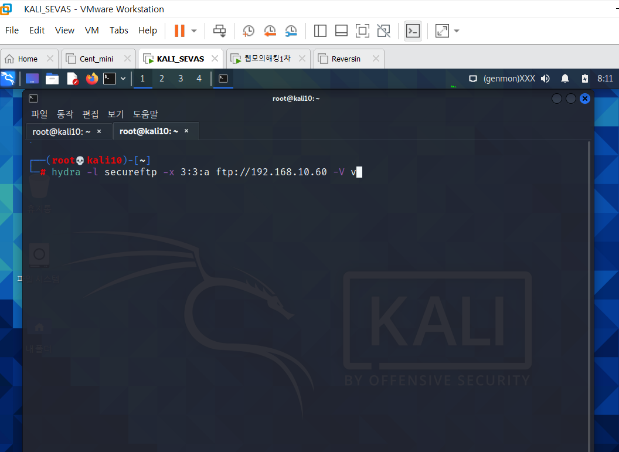Click 파일 시스템 desktop icon behind terminal
This screenshot has width=619, height=452.
39,263
